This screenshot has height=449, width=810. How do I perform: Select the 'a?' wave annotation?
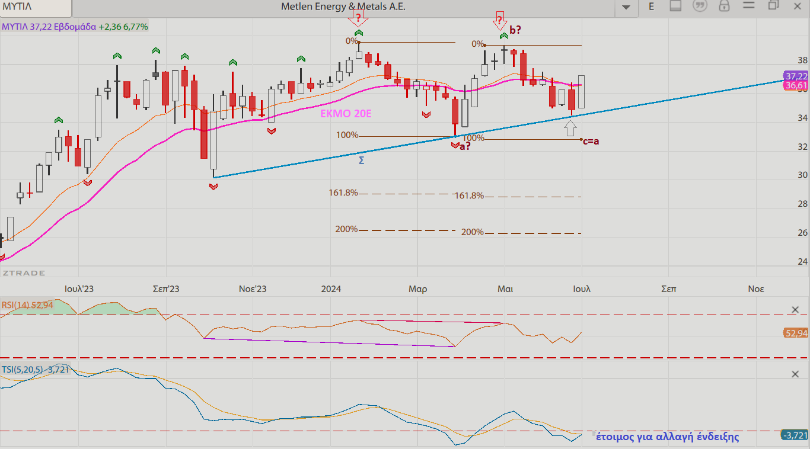[x=465, y=146]
